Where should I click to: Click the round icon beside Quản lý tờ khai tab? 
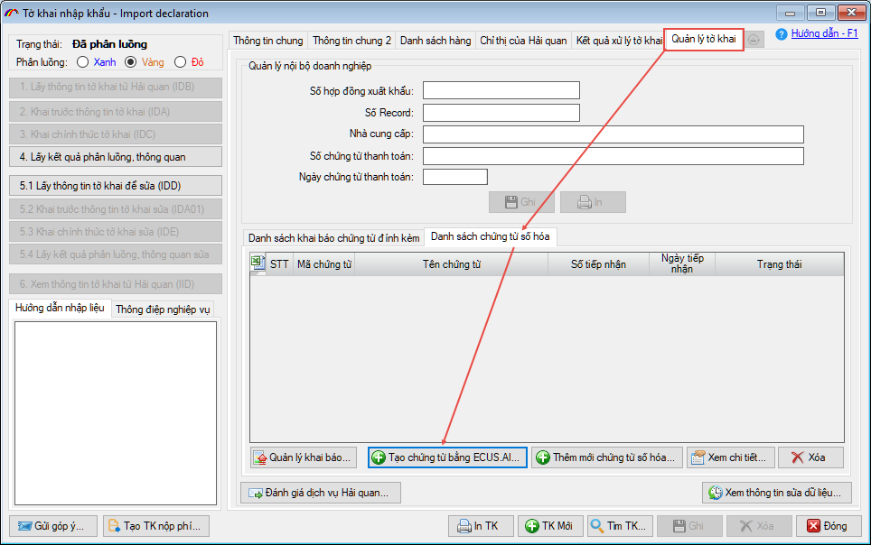point(754,40)
